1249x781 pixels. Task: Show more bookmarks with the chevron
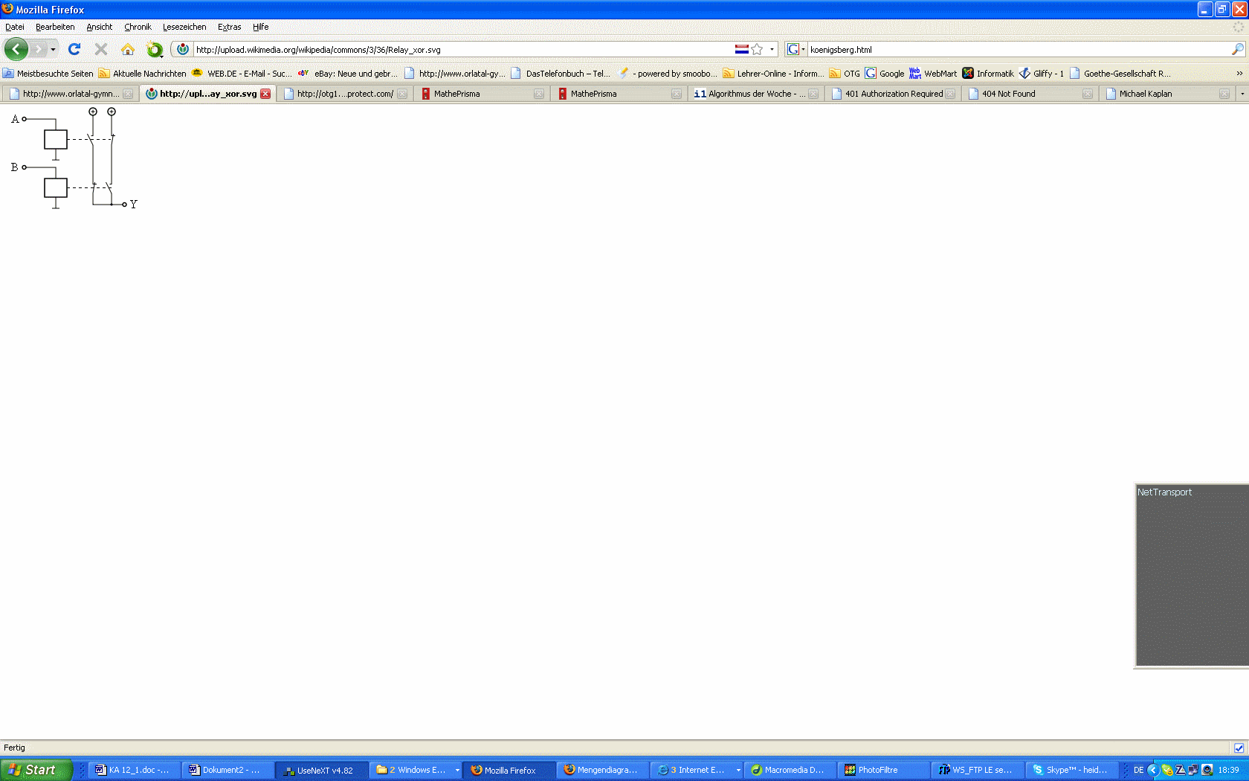1239,74
